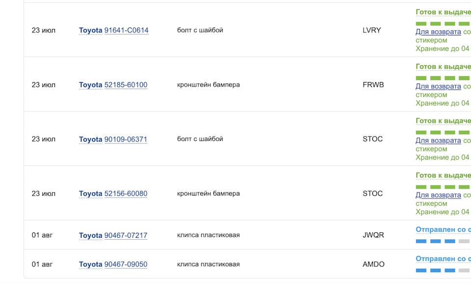This screenshot has height=284, width=471.
Task: Click "Для возврата" link for 52156-60080
Action: (438, 195)
